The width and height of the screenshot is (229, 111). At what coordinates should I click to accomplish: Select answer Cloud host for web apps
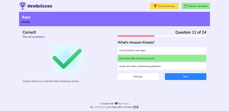(162, 50)
